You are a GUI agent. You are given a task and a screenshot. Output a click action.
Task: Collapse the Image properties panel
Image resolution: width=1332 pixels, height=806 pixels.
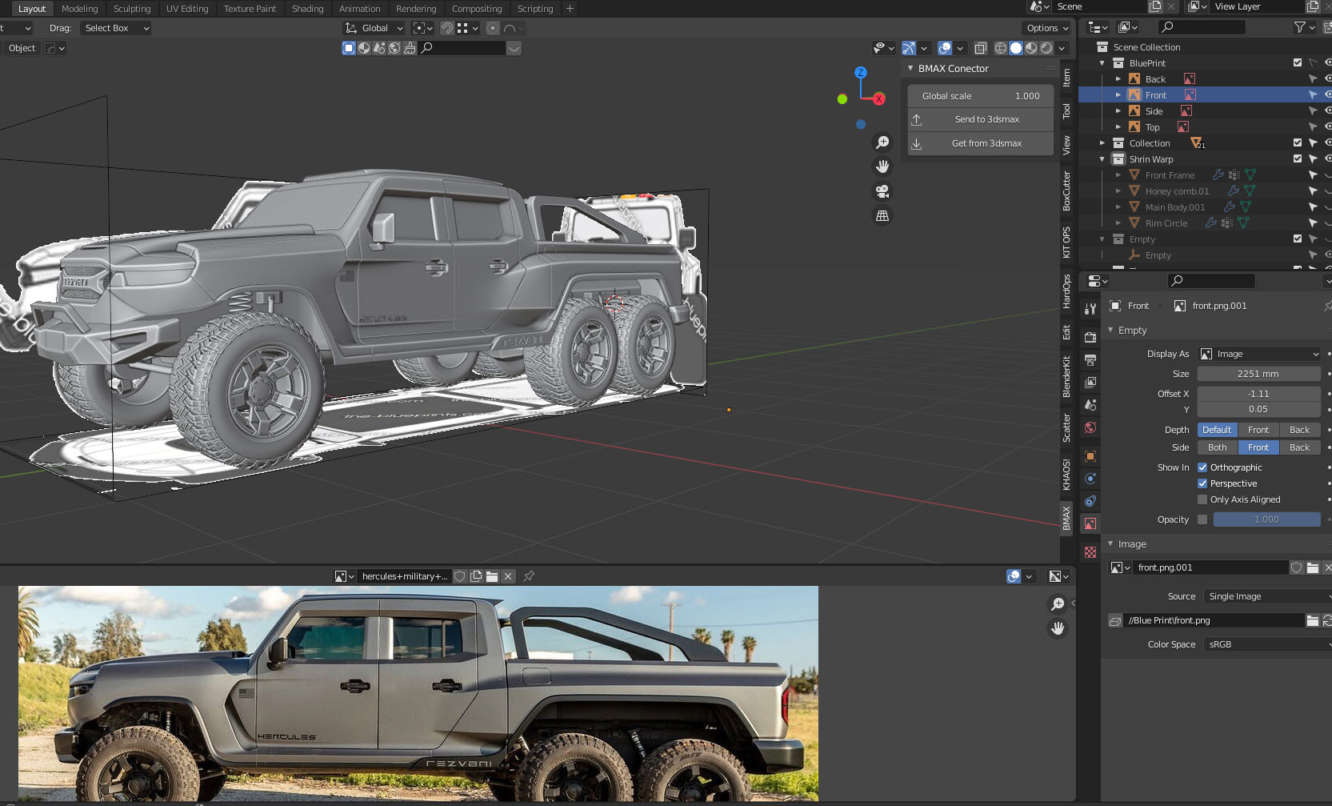(x=1110, y=543)
